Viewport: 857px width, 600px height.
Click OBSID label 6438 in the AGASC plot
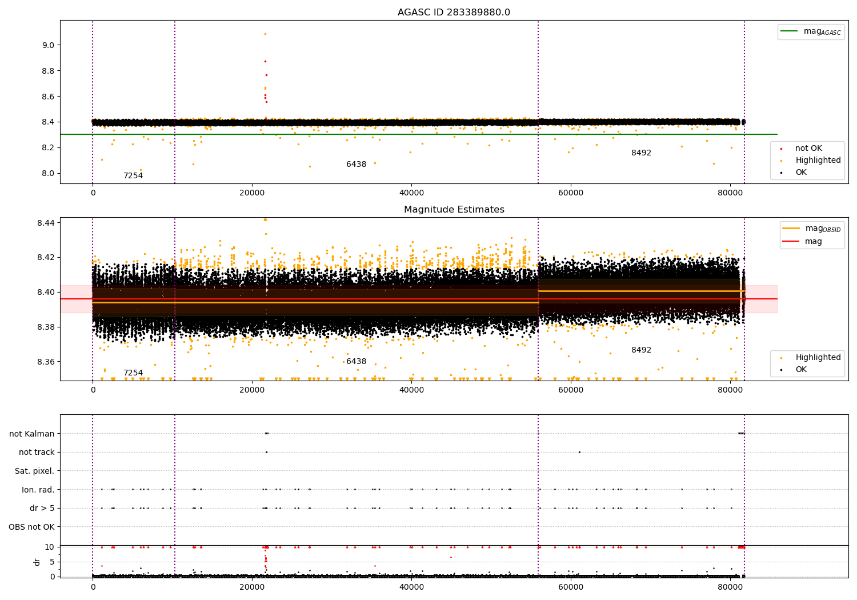(357, 165)
